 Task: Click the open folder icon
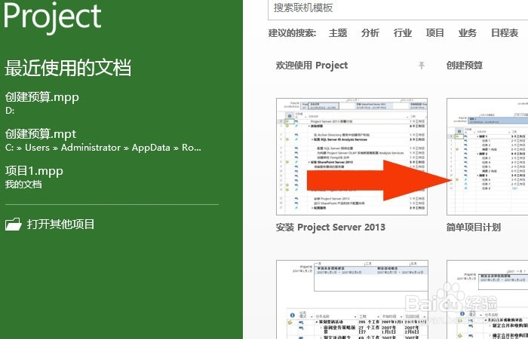click(x=14, y=224)
